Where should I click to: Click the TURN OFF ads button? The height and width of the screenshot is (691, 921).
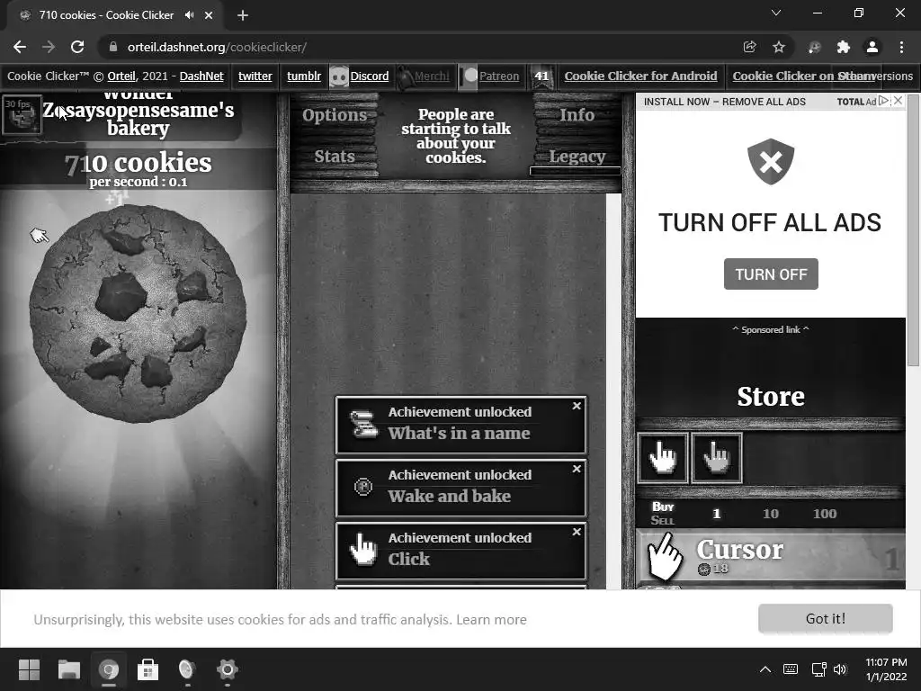coord(771,274)
